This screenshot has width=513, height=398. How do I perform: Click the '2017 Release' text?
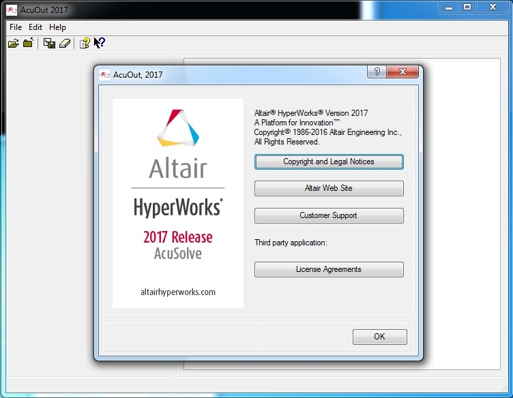pos(178,237)
